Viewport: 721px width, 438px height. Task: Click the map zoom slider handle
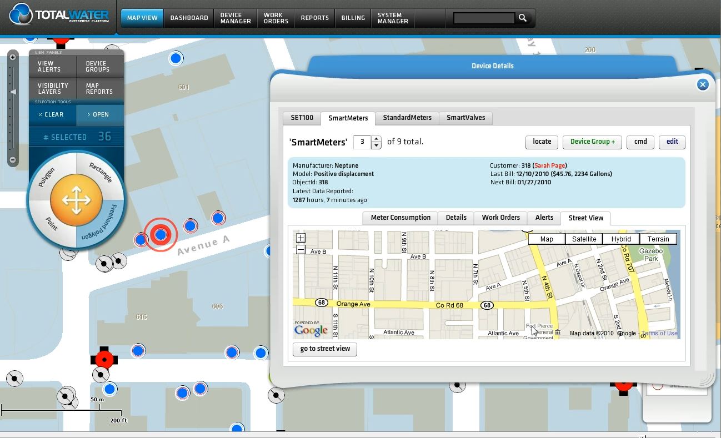13,92
